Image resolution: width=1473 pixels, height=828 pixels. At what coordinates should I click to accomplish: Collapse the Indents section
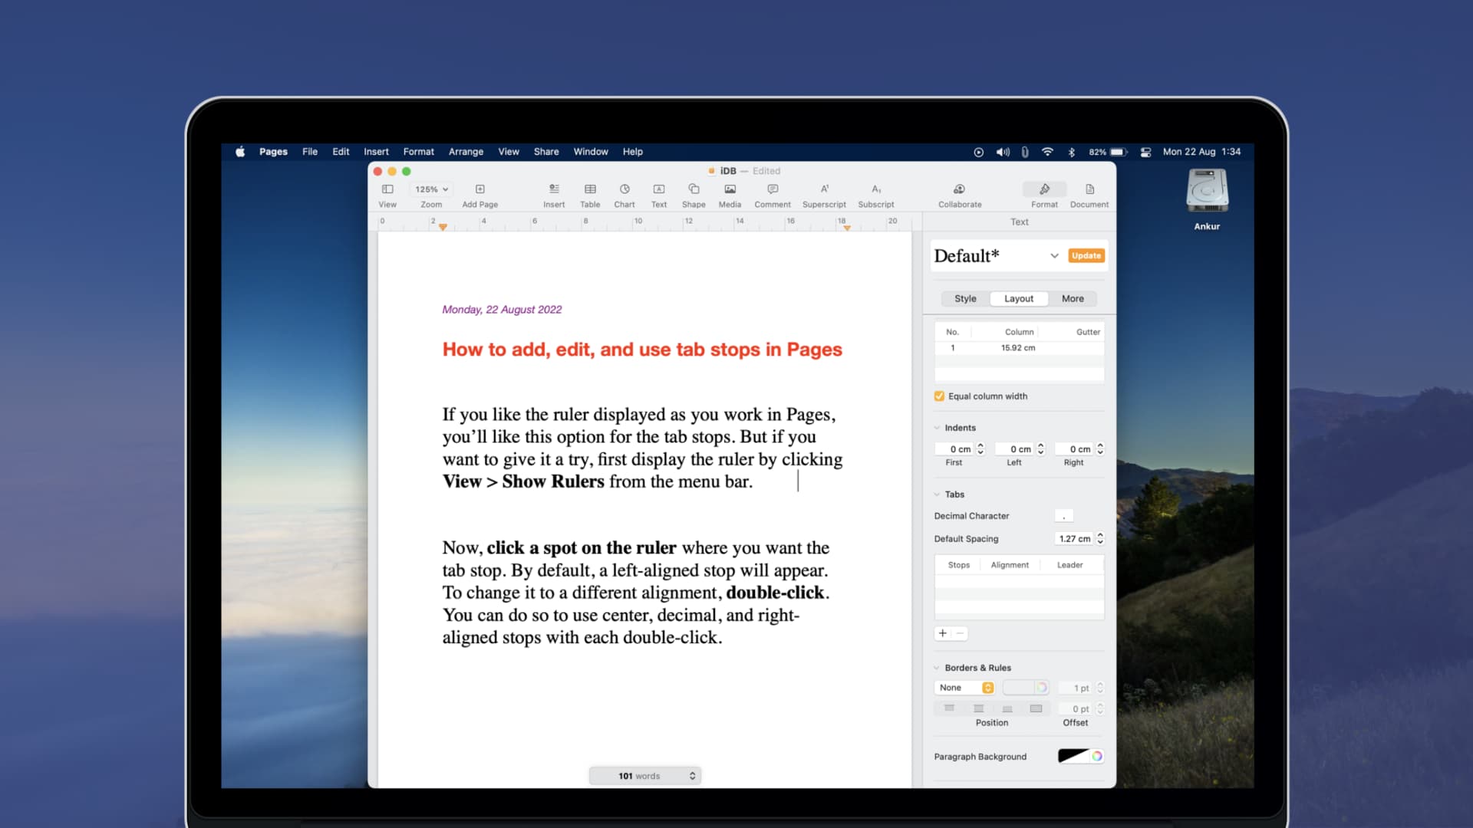pyautogui.click(x=937, y=428)
